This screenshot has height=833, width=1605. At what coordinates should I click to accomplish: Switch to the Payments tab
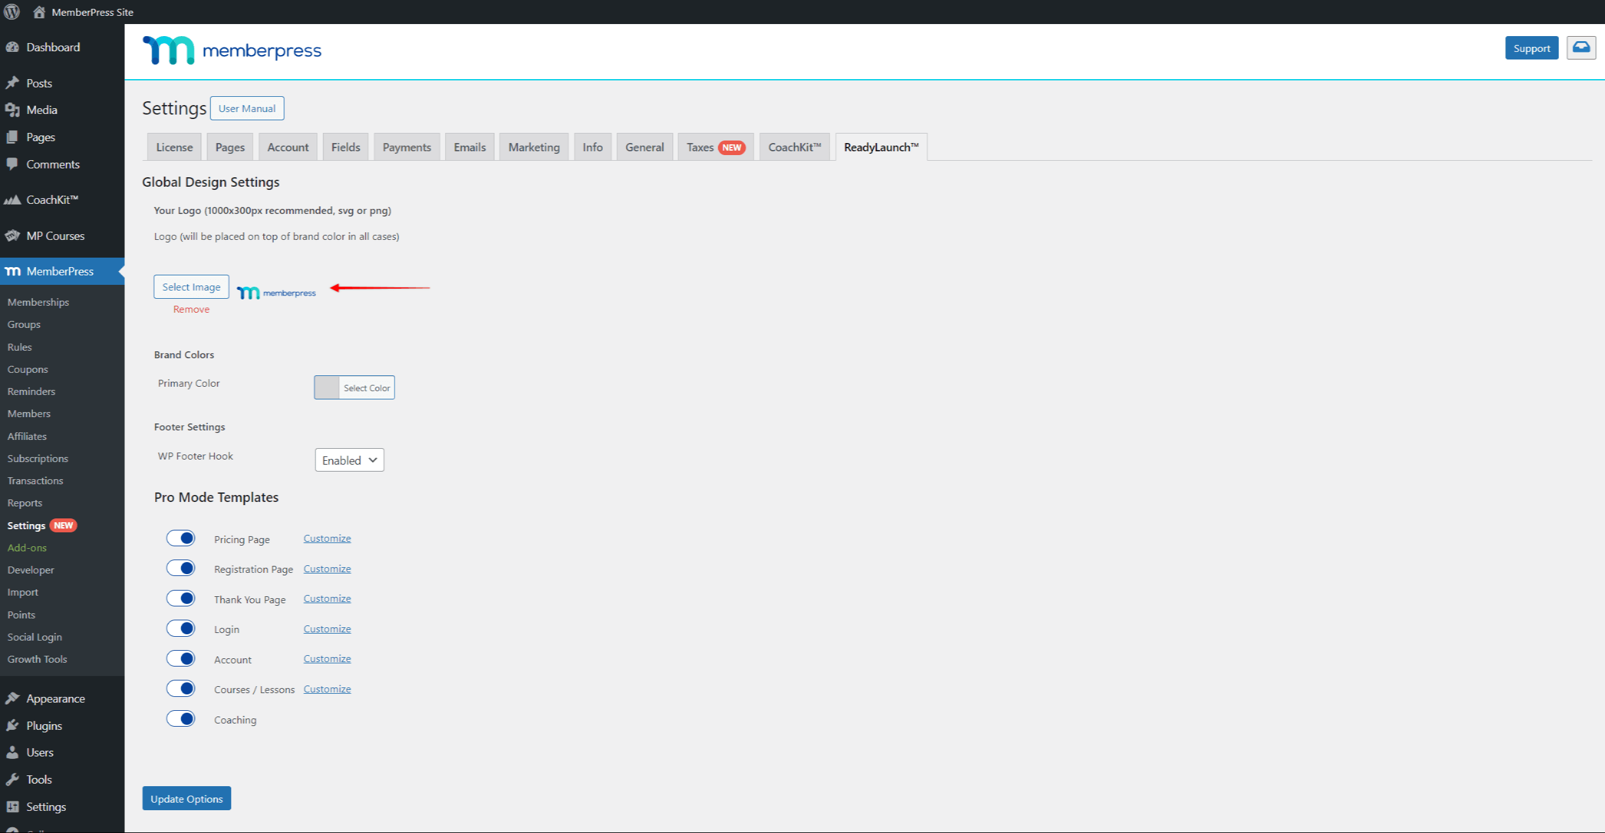click(x=407, y=147)
